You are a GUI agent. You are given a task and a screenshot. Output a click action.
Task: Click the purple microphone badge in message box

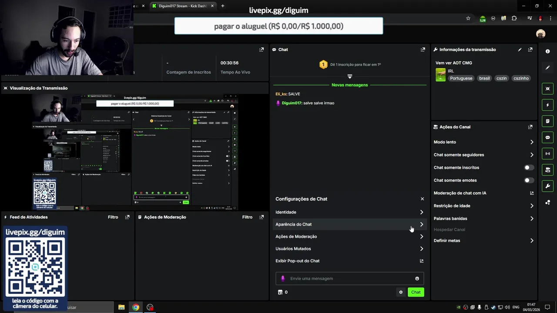(x=283, y=279)
